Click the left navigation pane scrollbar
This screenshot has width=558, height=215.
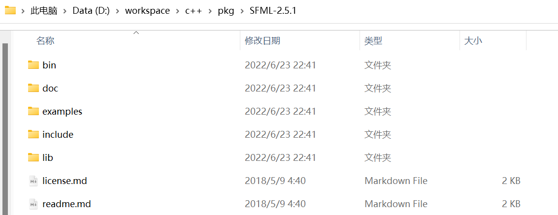[5, 128]
